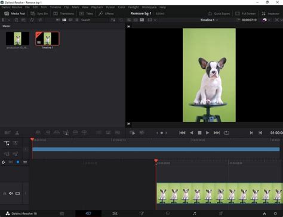The height and width of the screenshot is (217, 283).
Task: Lock the video track
Action: point(4,193)
